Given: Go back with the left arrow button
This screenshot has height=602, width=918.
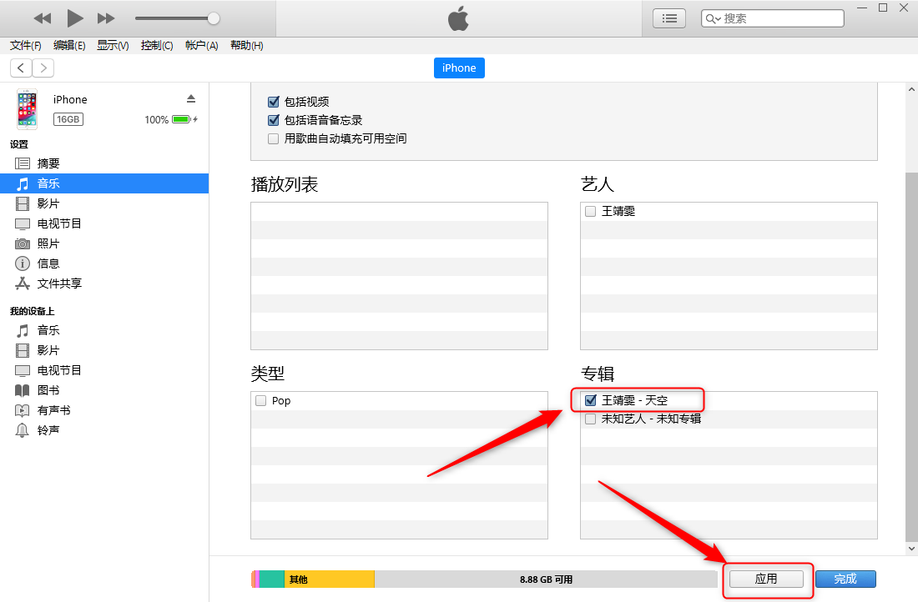Looking at the screenshot, I should (21, 68).
